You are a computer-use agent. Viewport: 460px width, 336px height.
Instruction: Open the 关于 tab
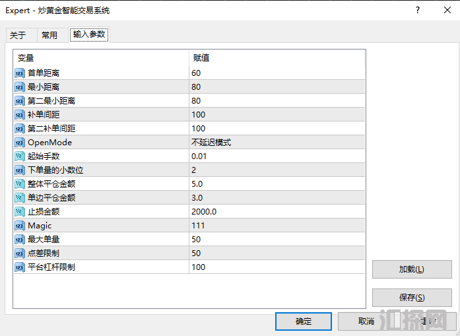(x=21, y=35)
